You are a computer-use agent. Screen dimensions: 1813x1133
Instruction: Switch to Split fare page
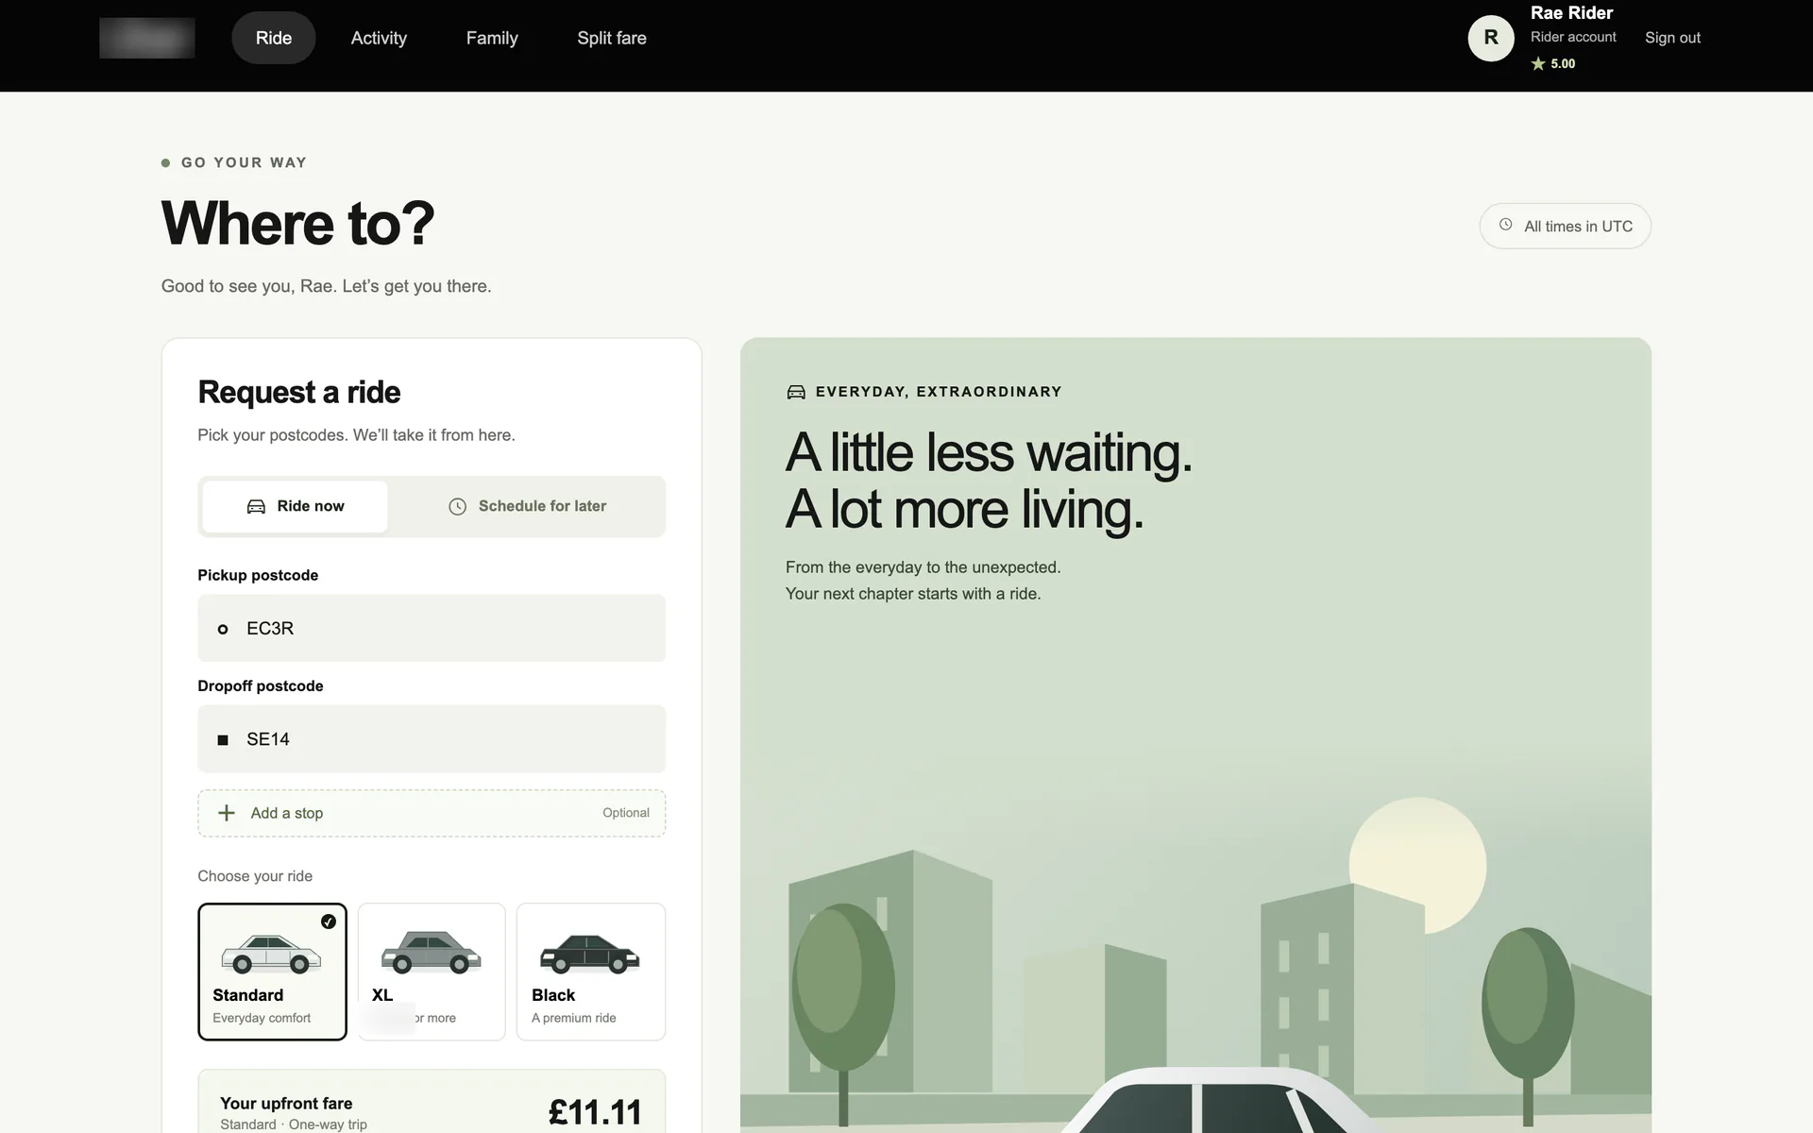click(612, 38)
